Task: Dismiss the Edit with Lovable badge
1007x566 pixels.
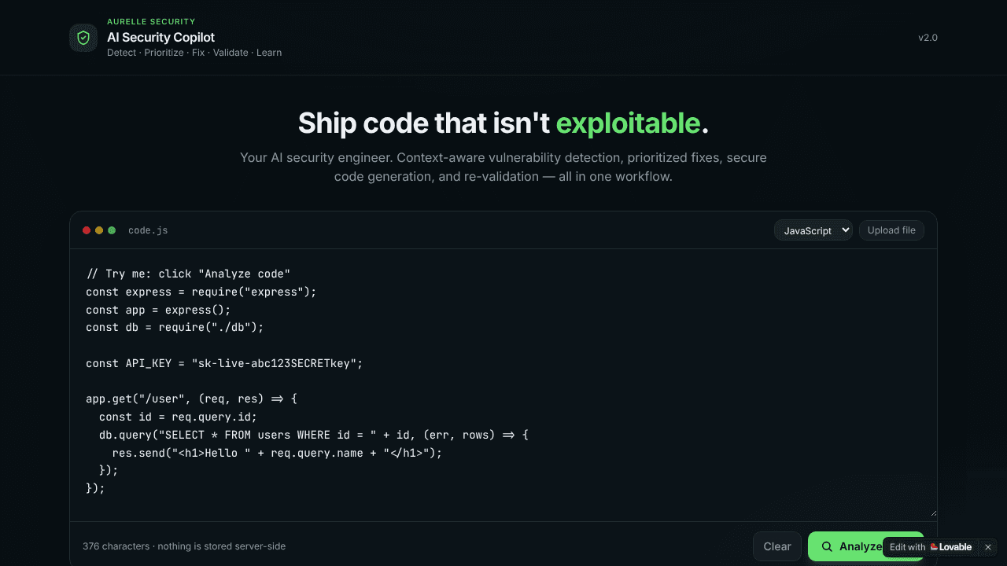Action: pos(988,547)
